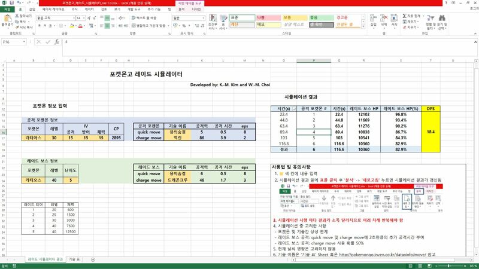Click the Decrease Decimal icon

(202, 26)
